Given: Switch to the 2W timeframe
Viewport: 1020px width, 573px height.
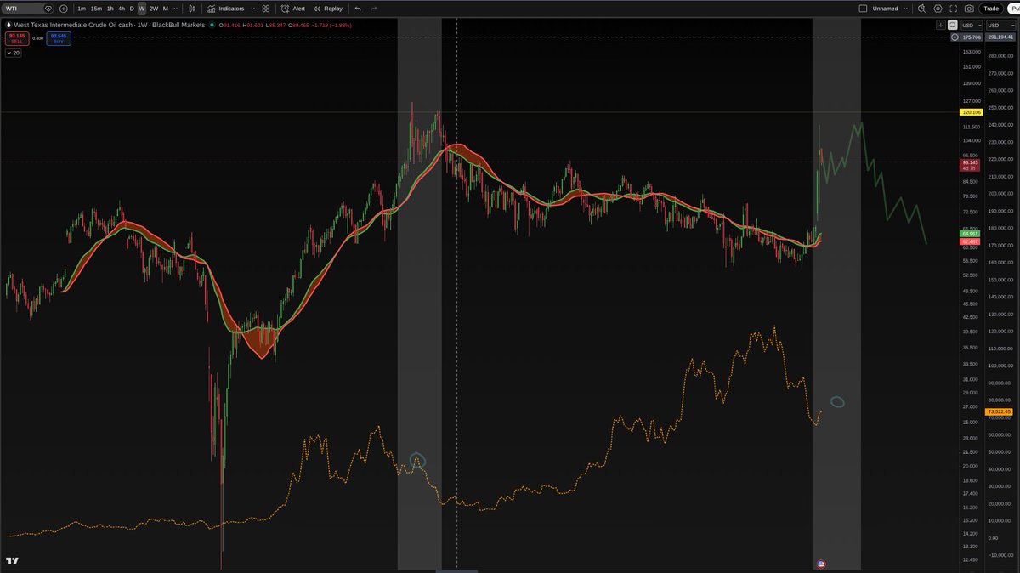Looking at the screenshot, I should pyautogui.click(x=154, y=9).
